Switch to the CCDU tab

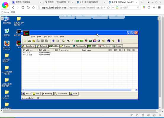93,46
